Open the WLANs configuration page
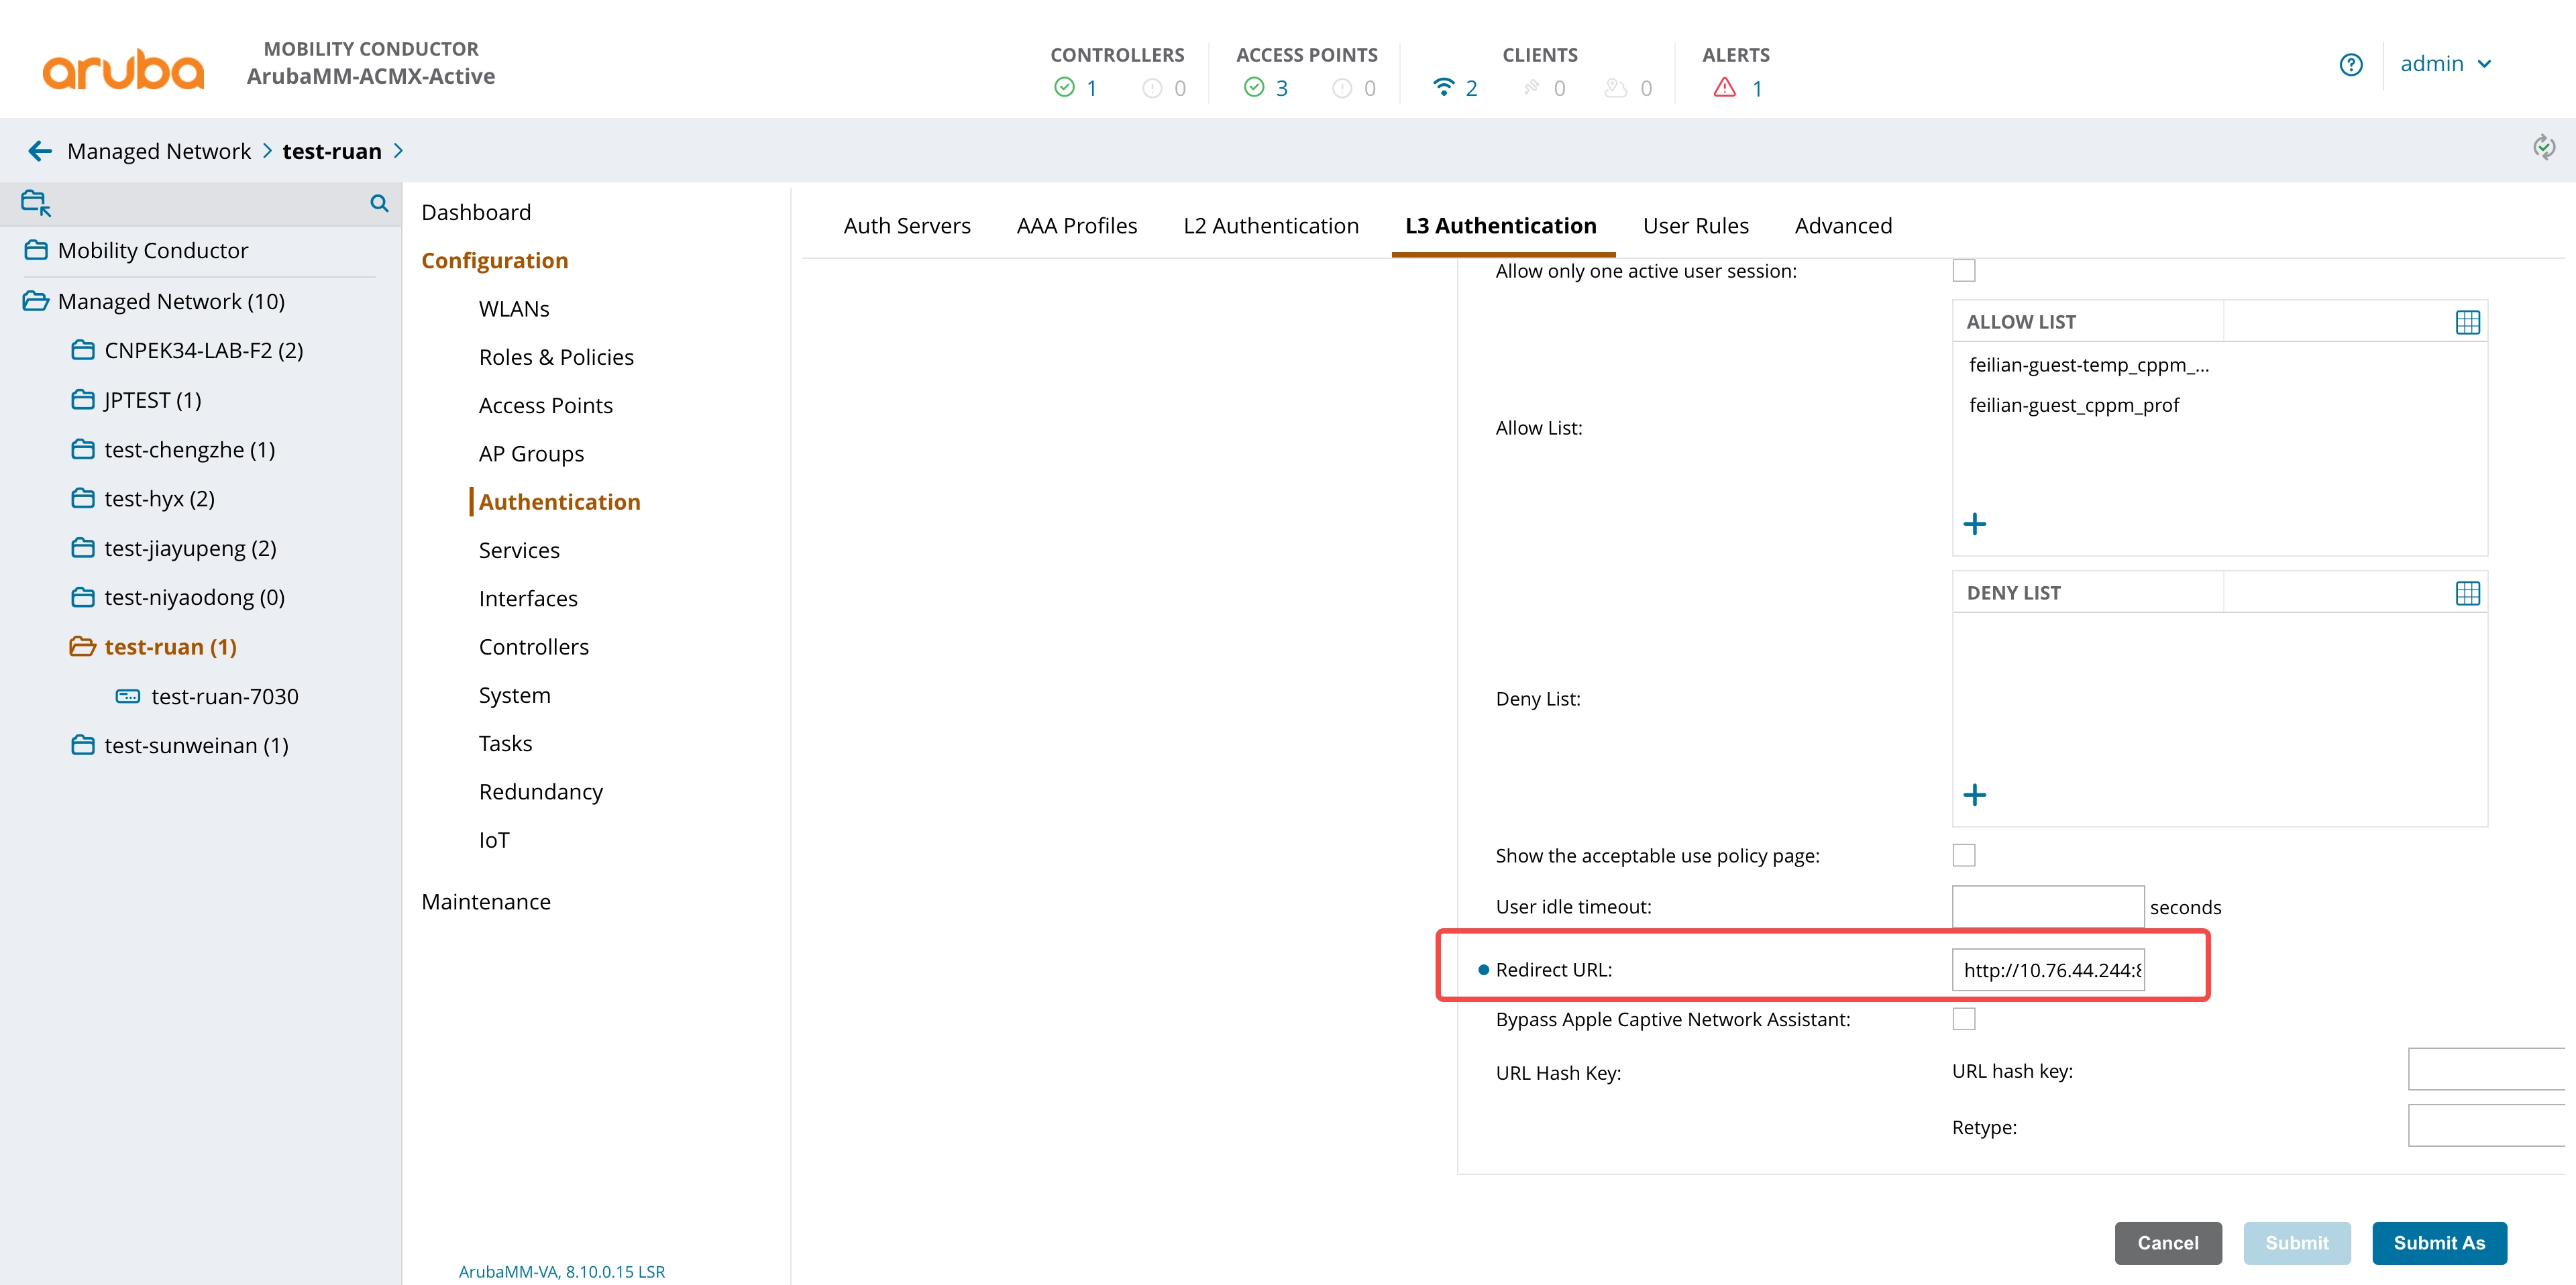 click(514, 309)
